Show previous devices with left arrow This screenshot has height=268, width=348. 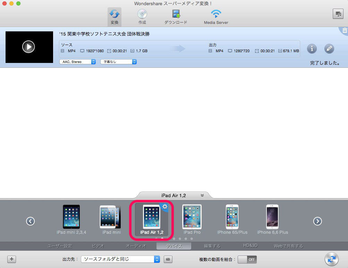click(31, 221)
